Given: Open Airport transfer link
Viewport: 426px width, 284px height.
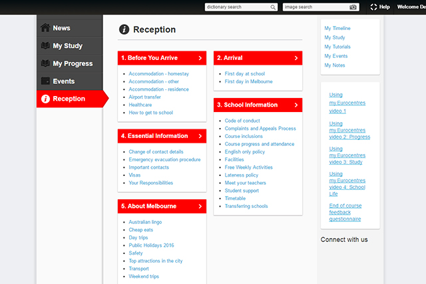Looking at the screenshot, I should (x=145, y=97).
